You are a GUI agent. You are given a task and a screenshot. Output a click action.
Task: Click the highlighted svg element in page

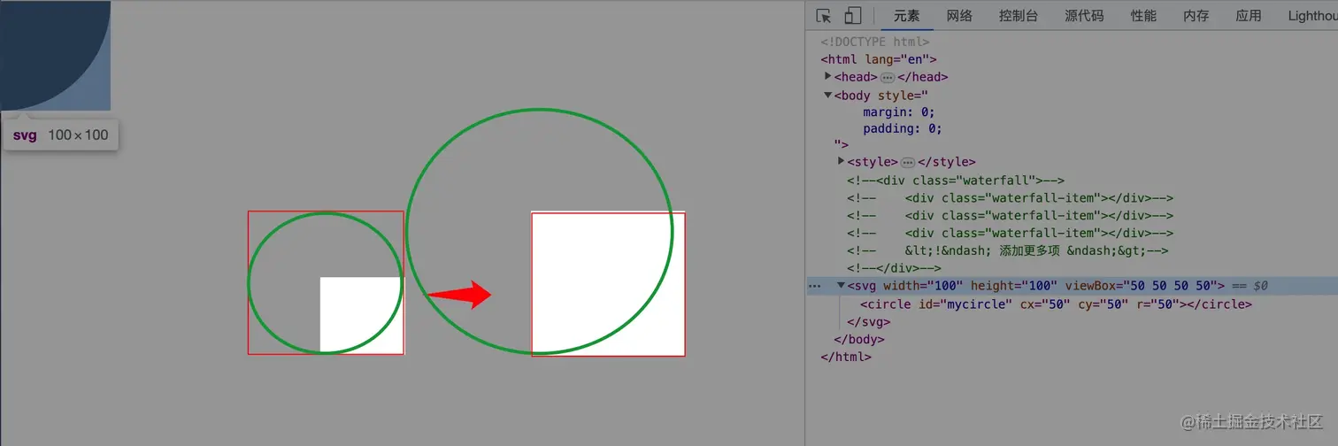tap(55, 55)
